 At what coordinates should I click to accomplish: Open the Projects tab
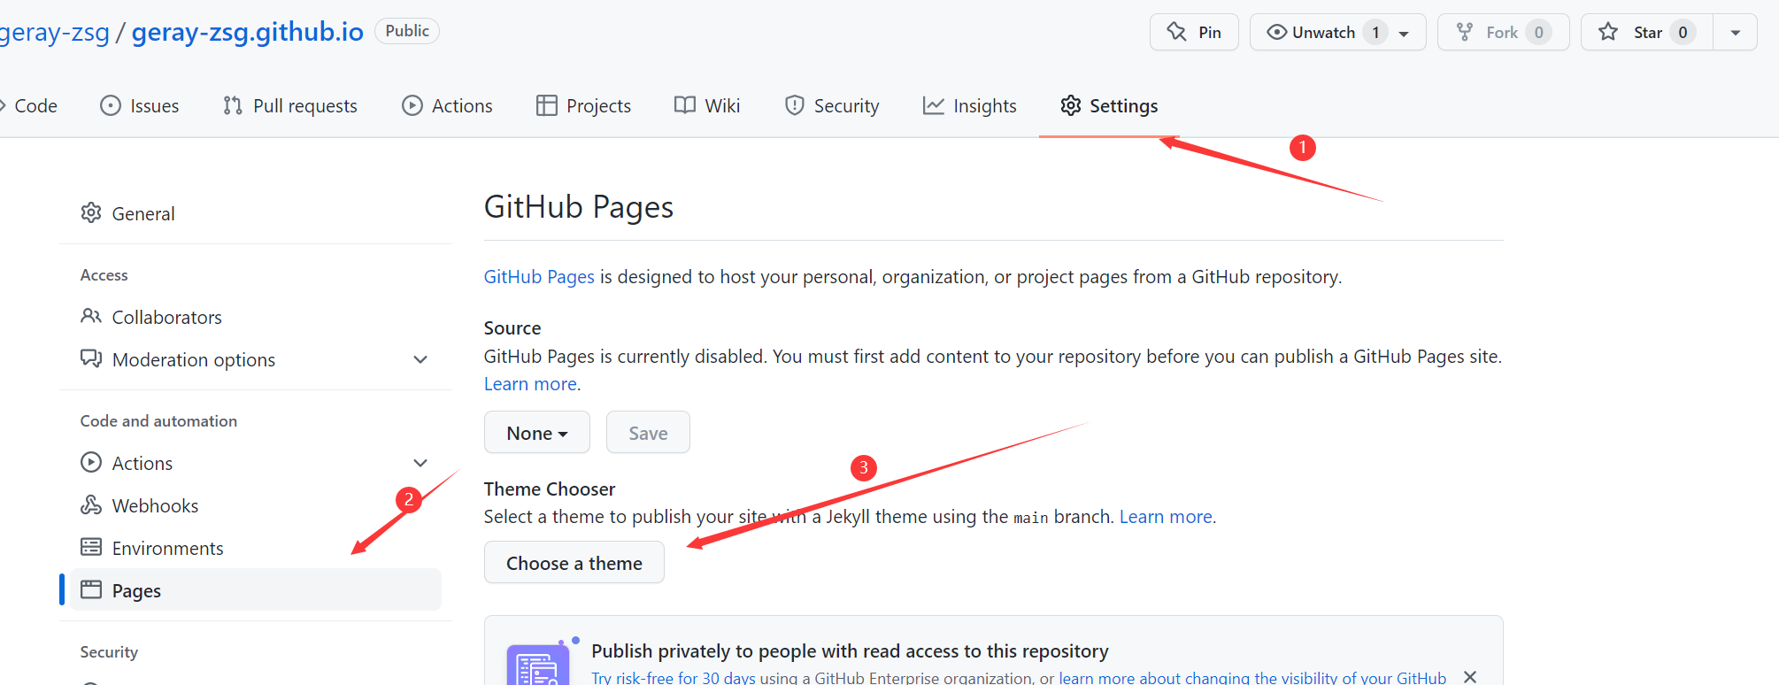[x=583, y=106]
